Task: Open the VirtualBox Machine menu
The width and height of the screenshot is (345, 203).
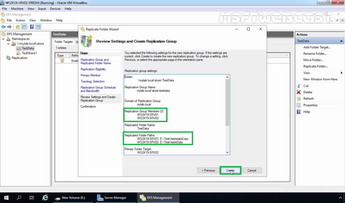Action: click(x=17, y=8)
